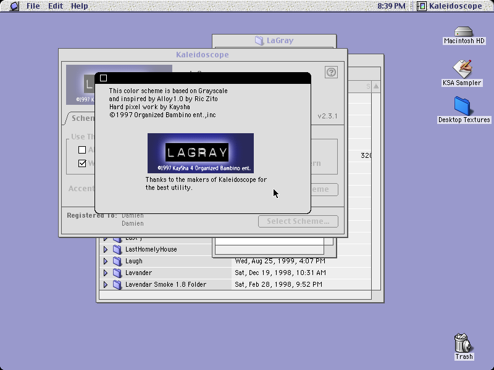The width and height of the screenshot is (494, 370).
Task: Select the Macintosh HD drive icon
Action: pyautogui.click(x=464, y=32)
